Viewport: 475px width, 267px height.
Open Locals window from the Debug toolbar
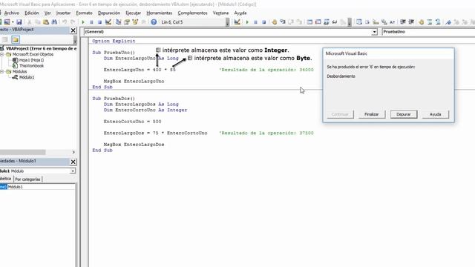(309, 22)
